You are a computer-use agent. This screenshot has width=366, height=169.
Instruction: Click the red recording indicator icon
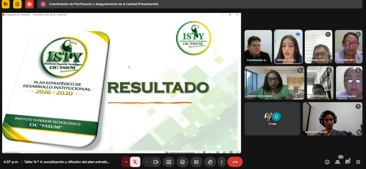(x=29, y=4)
